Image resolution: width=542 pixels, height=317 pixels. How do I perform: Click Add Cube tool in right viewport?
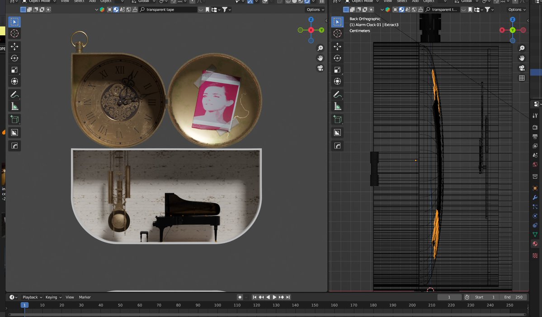pyautogui.click(x=337, y=120)
